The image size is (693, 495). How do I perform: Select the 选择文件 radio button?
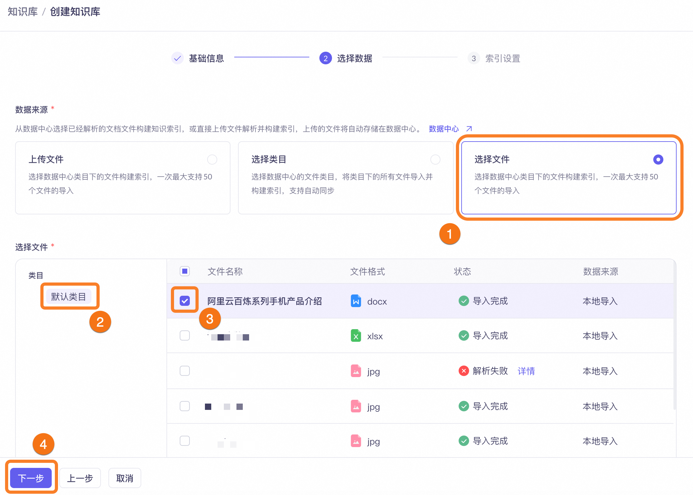click(658, 160)
